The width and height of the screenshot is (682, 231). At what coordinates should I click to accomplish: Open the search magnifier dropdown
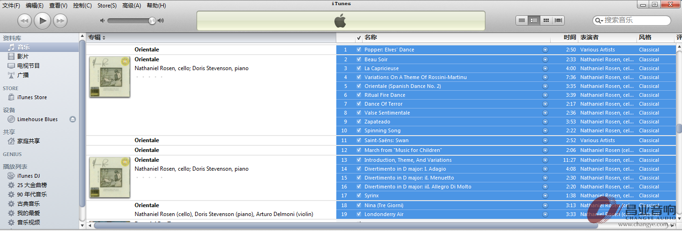(x=599, y=21)
